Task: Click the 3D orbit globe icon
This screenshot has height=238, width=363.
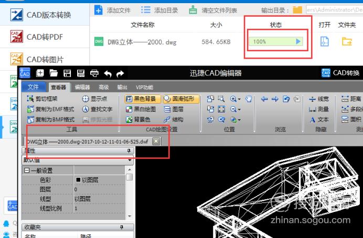Action: point(233,120)
